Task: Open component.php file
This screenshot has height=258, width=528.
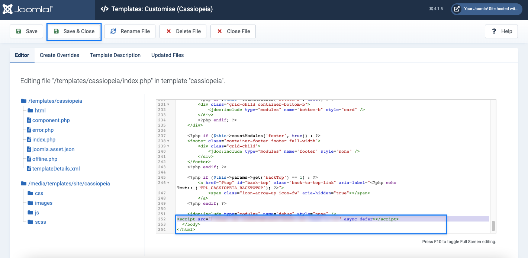Action: tap(51, 120)
